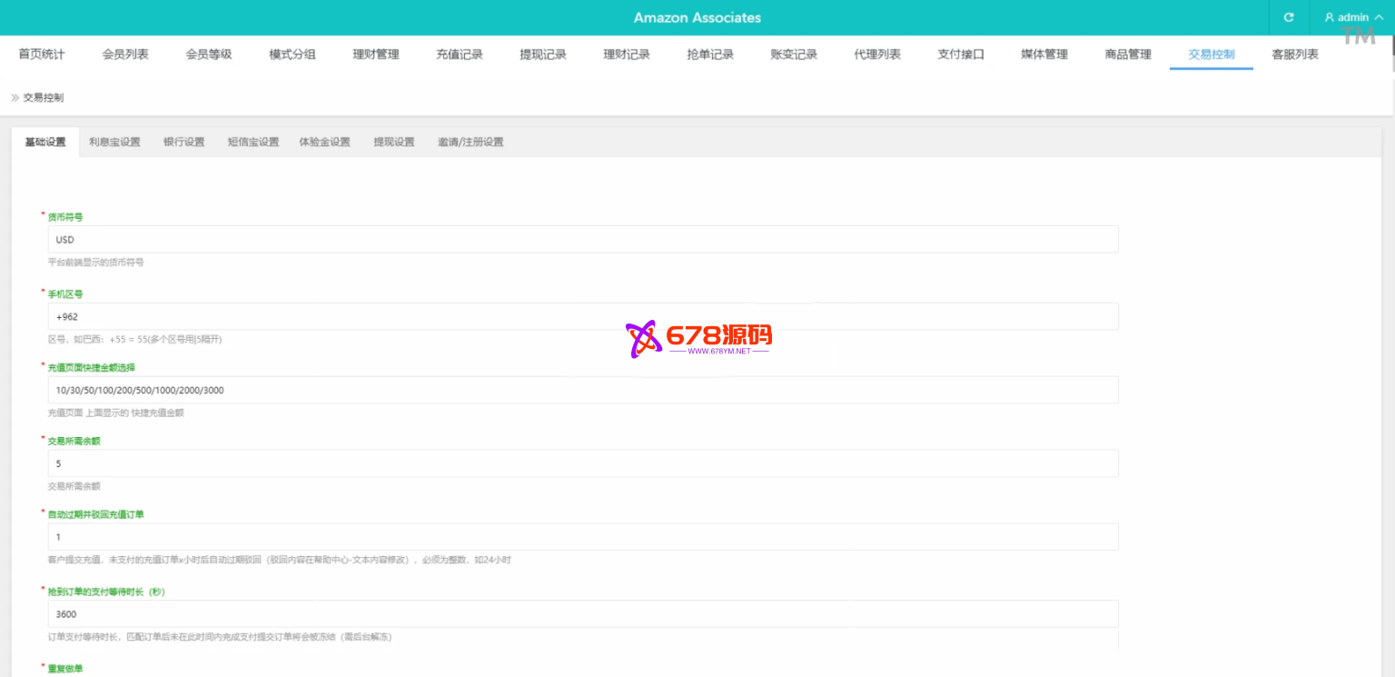Open the 支付接口 menu item

[x=961, y=55]
